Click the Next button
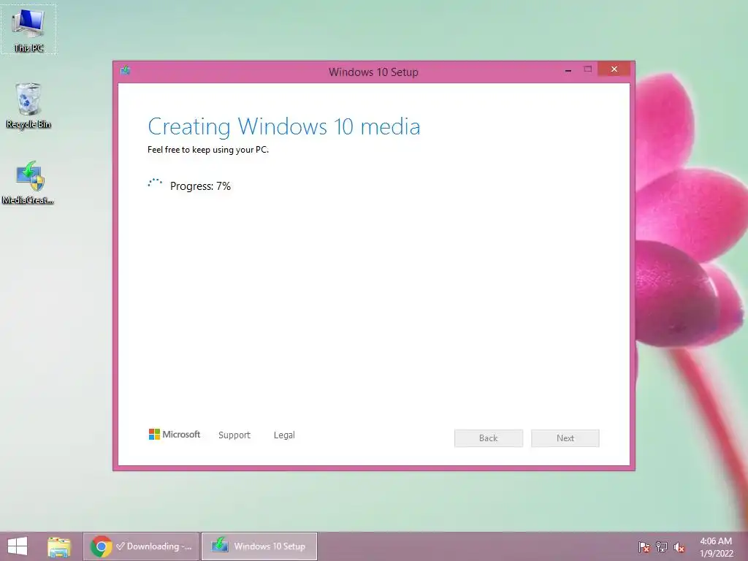748x561 pixels. tap(565, 438)
